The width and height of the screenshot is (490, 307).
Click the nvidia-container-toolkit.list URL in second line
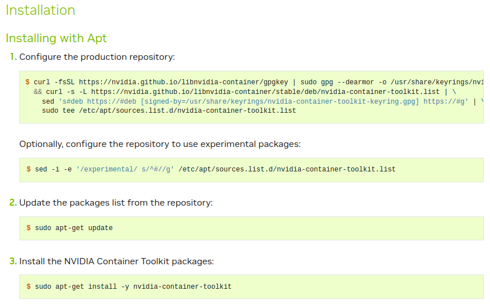[266, 92]
